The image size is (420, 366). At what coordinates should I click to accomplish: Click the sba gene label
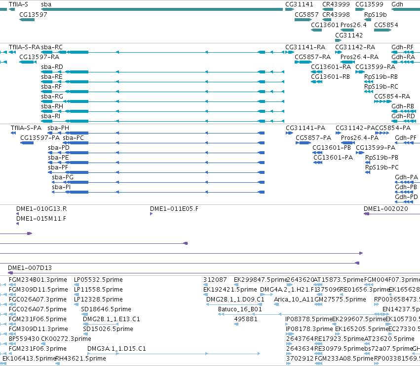tap(46, 4)
